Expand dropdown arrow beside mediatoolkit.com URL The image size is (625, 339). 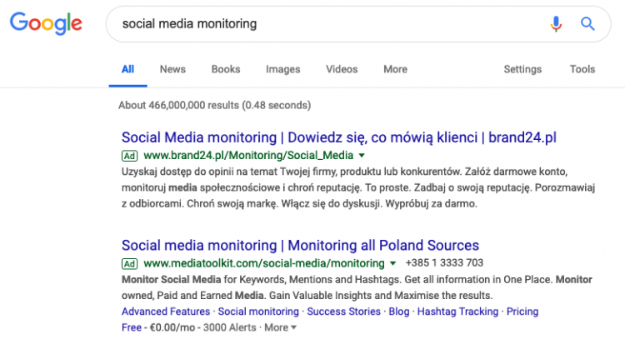pyautogui.click(x=392, y=263)
